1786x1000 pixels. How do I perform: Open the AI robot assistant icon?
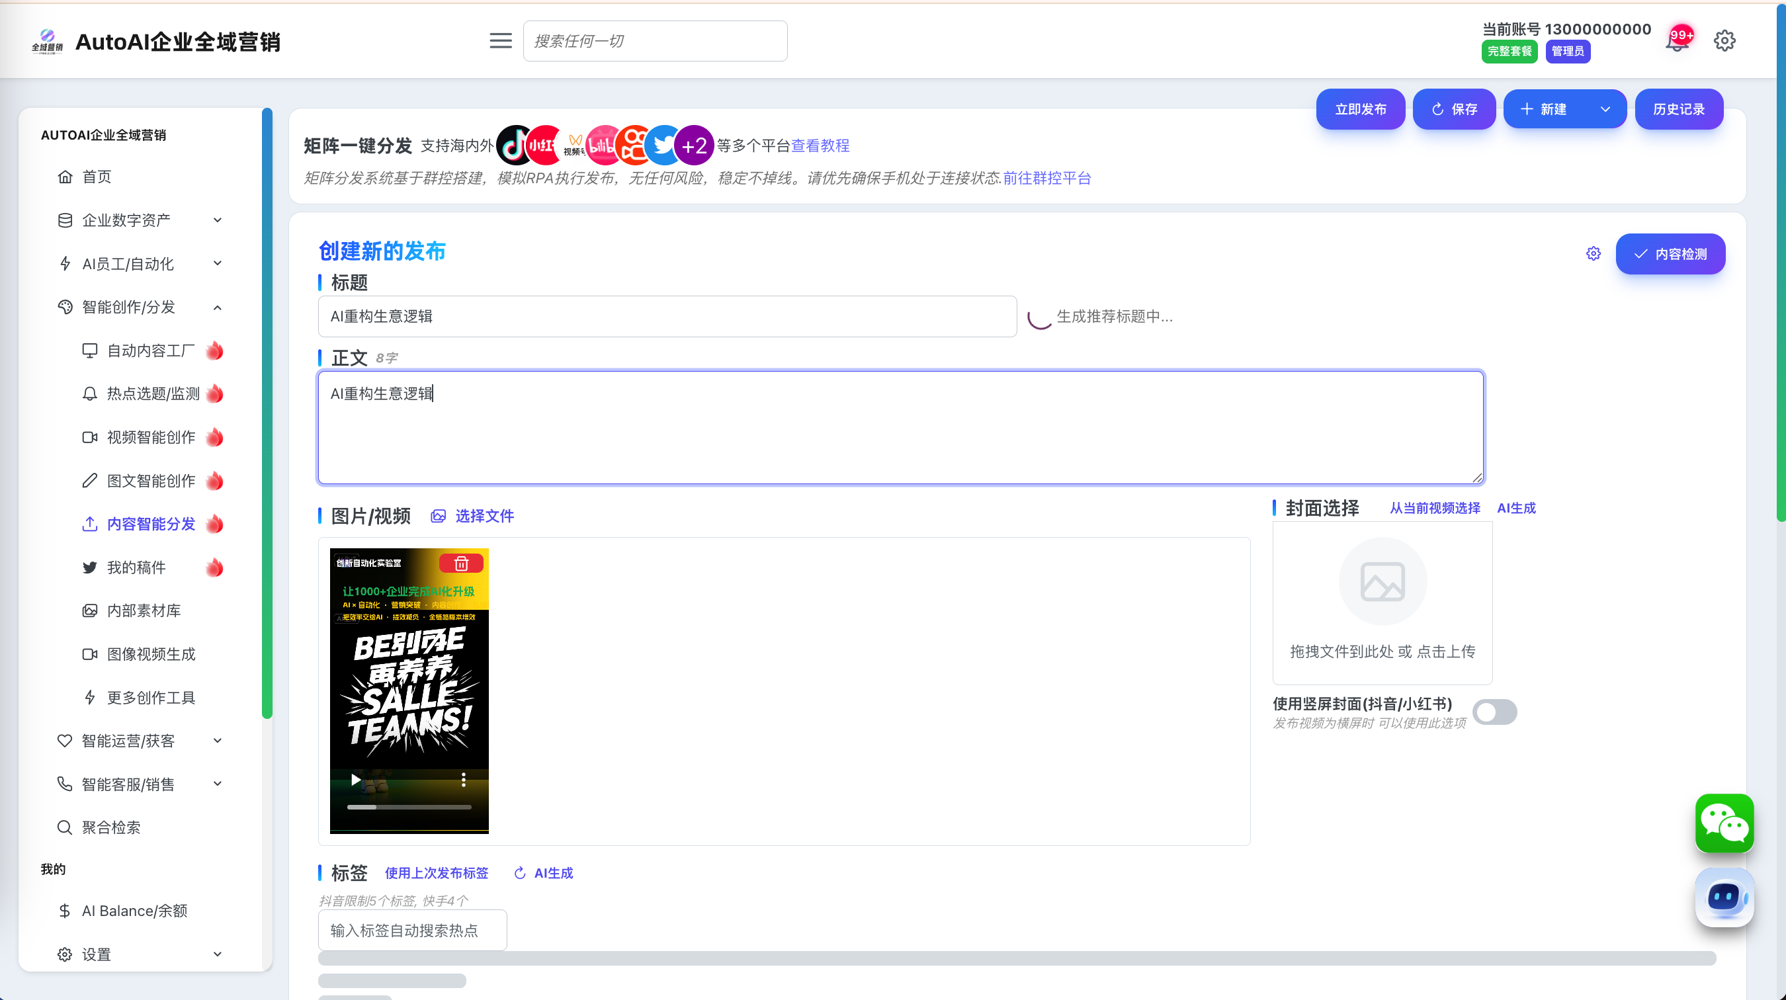pos(1724,897)
